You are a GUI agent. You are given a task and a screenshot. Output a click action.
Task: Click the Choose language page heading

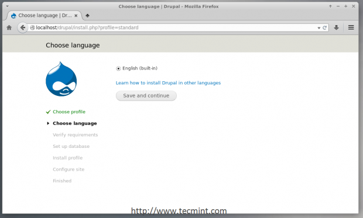(73, 46)
